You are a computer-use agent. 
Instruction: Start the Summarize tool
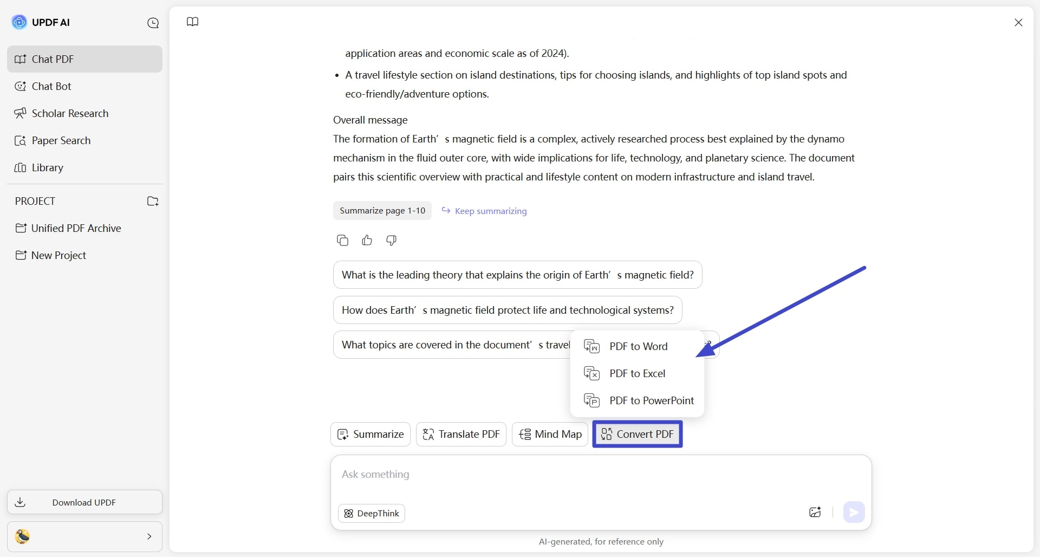pyautogui.click(x=370, y=434)
